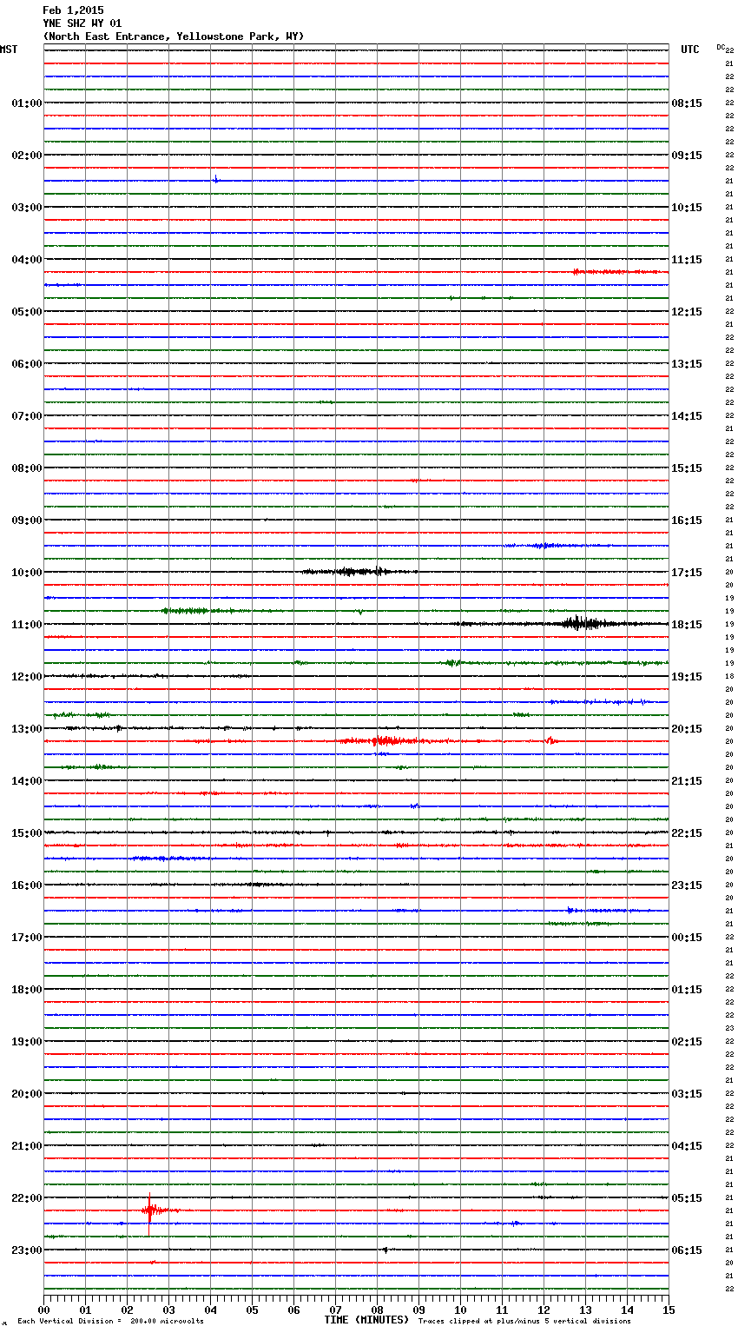Click the 10:15 UTC time label

click(687, 208)
